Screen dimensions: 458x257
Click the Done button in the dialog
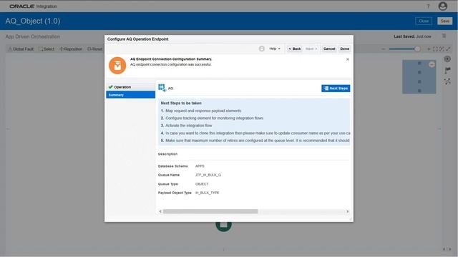pyautogui.click(x=345, y=49)
